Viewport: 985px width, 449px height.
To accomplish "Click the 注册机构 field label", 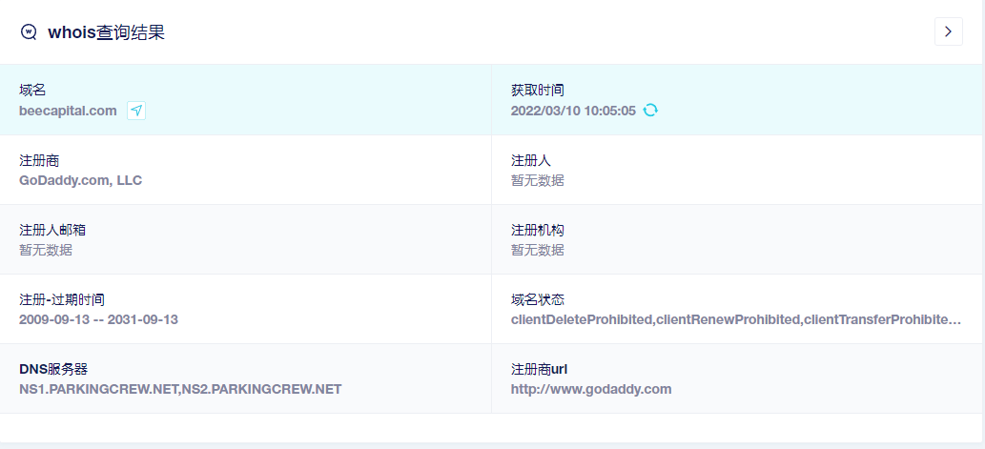I will pos(538,230).
